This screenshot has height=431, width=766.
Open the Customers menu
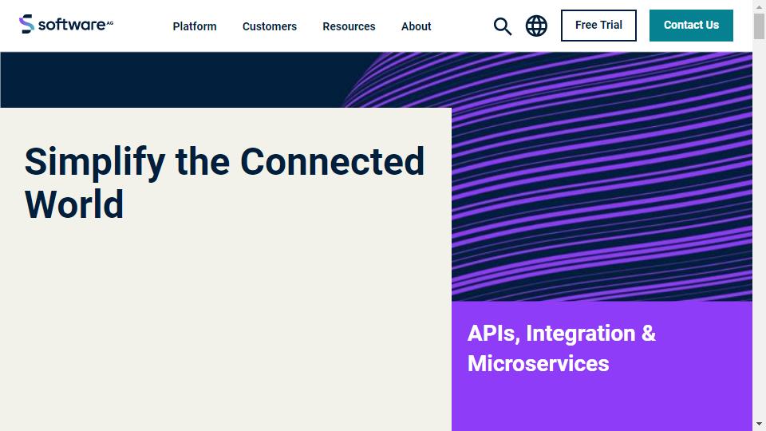pos(270,26)
